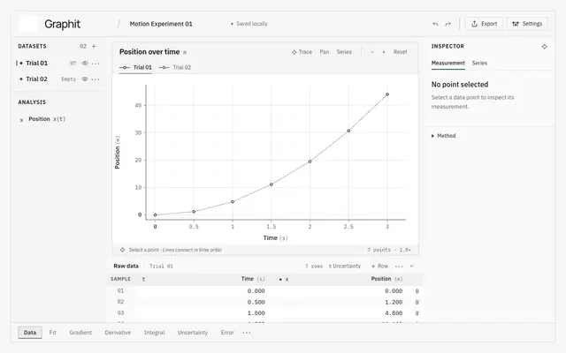Switch chart series to Trial 02 tab
This screenshot has height=353, width=566.
[x=175, y=67]
